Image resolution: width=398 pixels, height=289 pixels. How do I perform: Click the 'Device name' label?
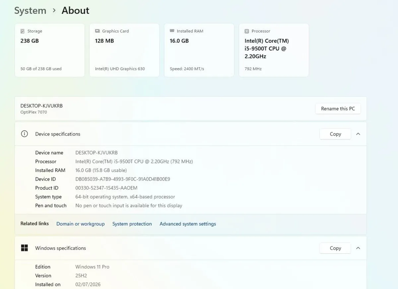[49, 153]
